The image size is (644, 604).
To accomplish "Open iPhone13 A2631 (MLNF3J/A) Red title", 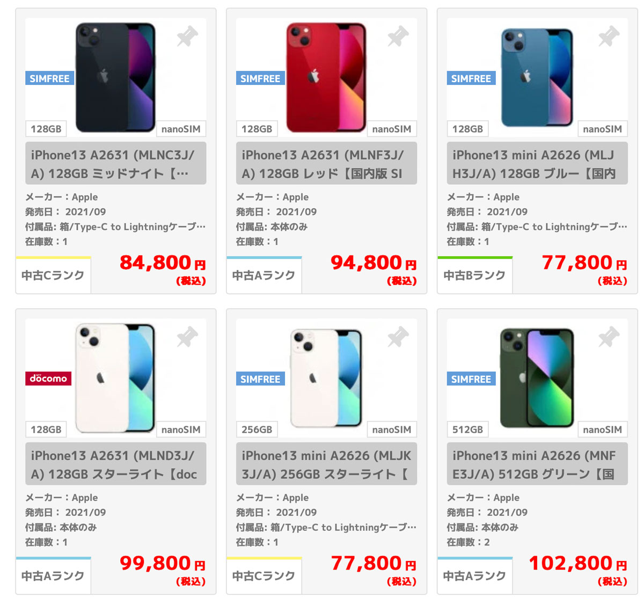I will tap(326, 164).
